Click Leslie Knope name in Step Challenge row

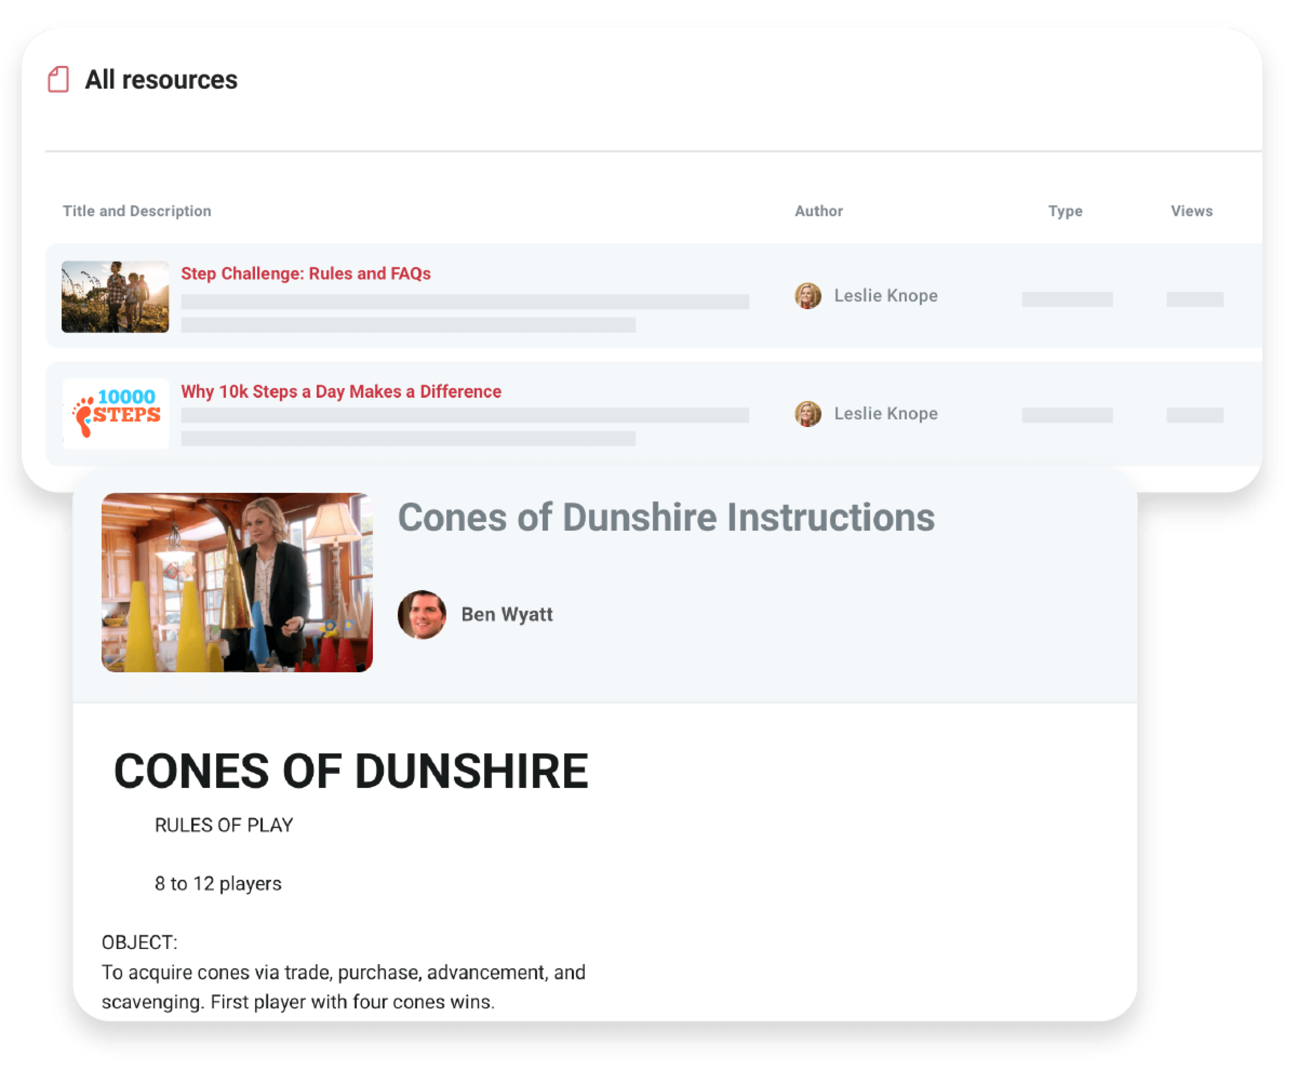click(885, 295)
